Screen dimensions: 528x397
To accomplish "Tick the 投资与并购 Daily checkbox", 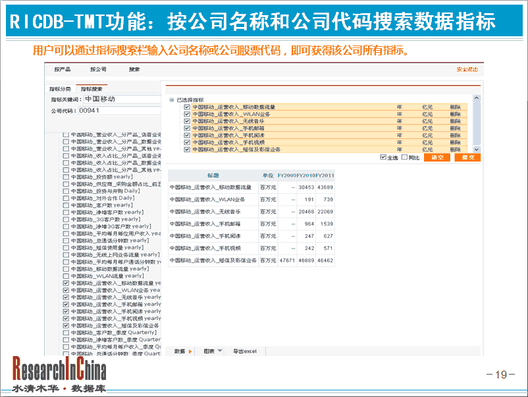I will click(x=66, y=191).
